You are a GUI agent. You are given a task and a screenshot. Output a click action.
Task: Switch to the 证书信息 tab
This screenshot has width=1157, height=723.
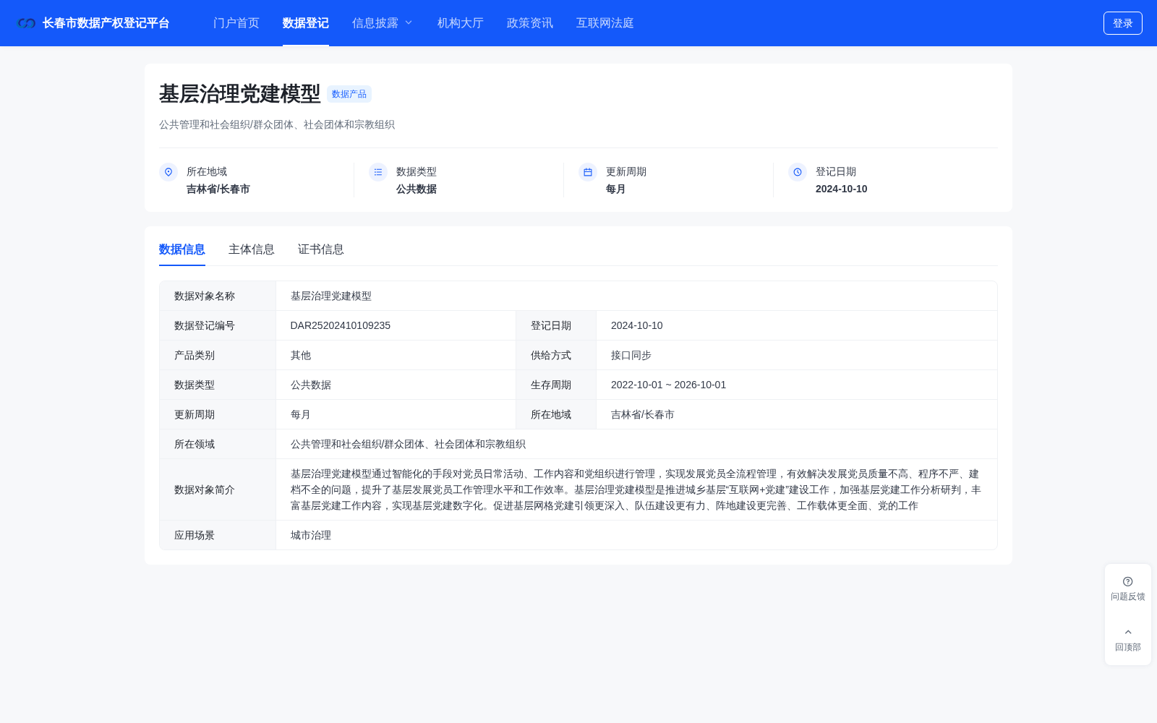321,249
